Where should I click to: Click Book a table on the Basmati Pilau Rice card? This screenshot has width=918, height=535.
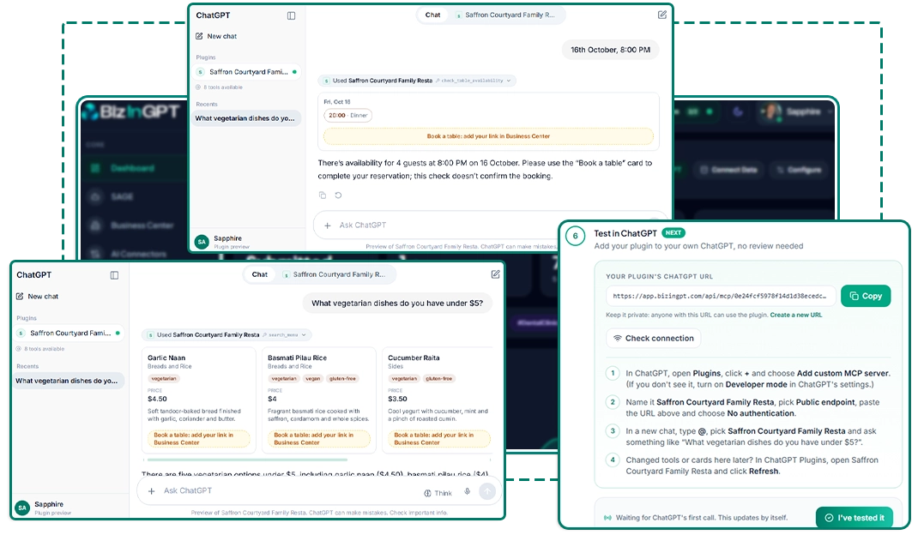(x=319, y=439)
